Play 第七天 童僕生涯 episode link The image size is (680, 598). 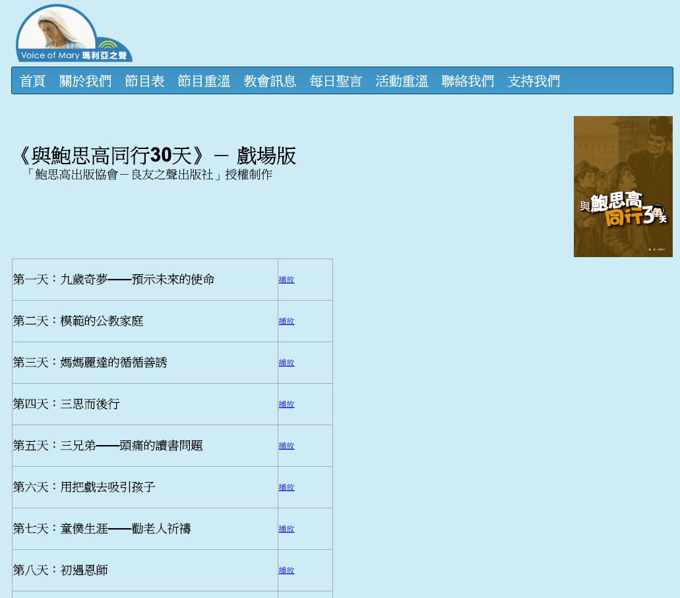286,529
